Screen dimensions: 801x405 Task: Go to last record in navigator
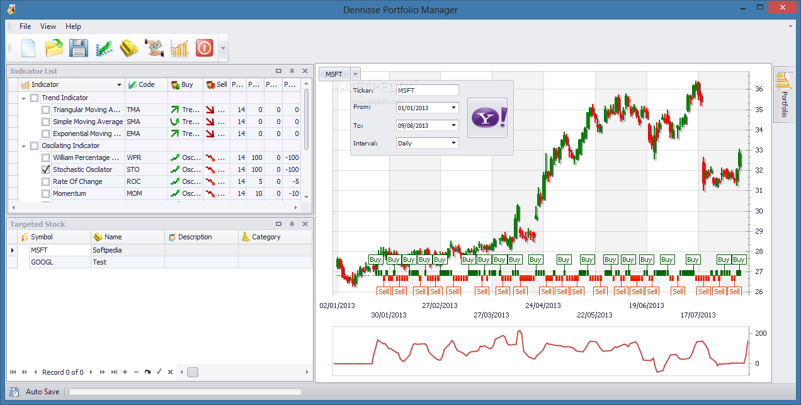coord(114,372)
